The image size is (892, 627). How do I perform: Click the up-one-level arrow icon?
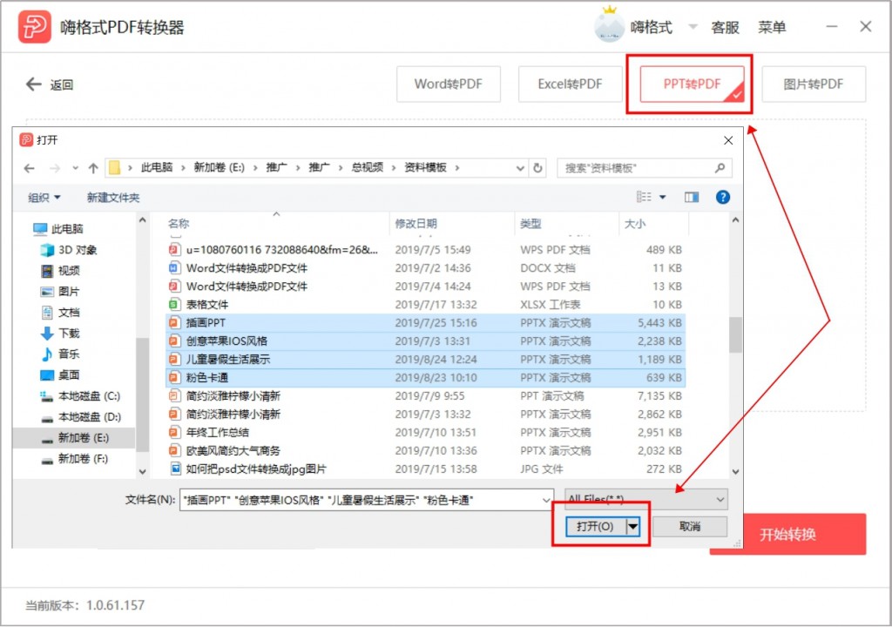93,168
